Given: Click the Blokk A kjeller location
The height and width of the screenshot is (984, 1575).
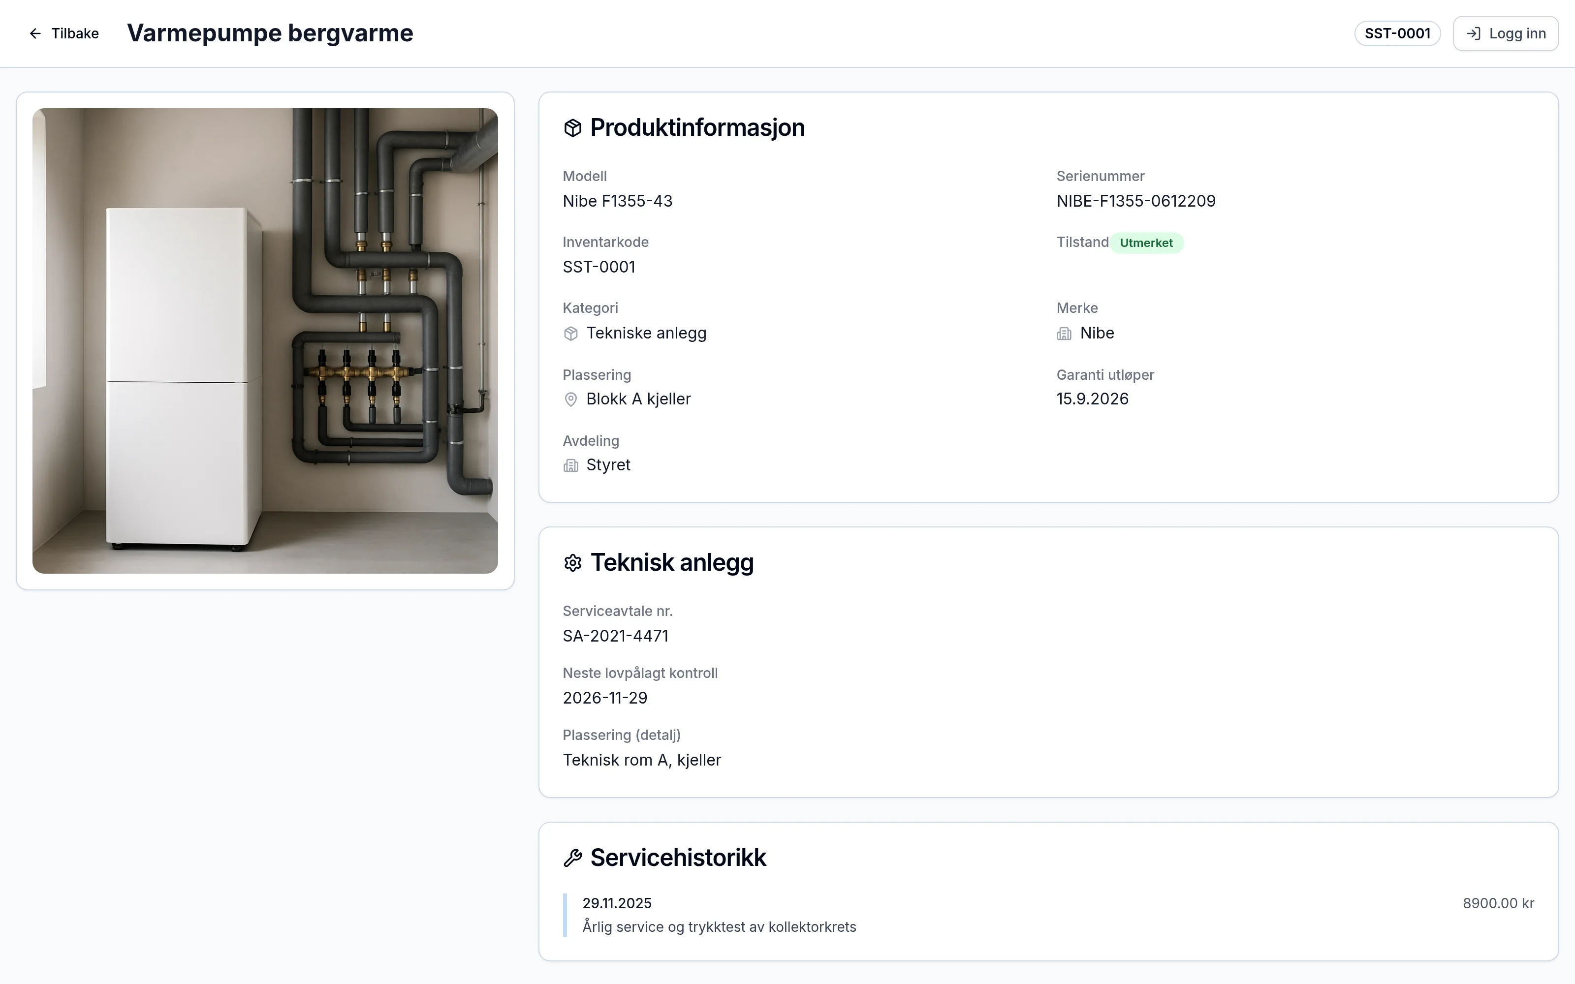Looking at the screenshot, I should click(x=638, y=399).
